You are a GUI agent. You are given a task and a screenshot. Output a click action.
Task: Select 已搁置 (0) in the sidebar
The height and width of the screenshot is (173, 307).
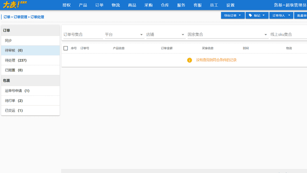[x=30, y=70]
